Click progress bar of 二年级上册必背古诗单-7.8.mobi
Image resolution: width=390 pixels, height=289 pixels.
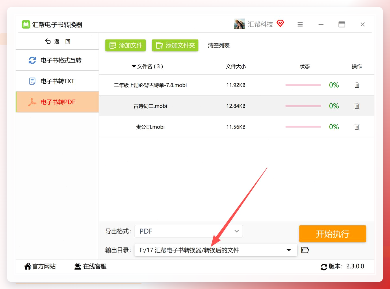(x=303, y=85)
